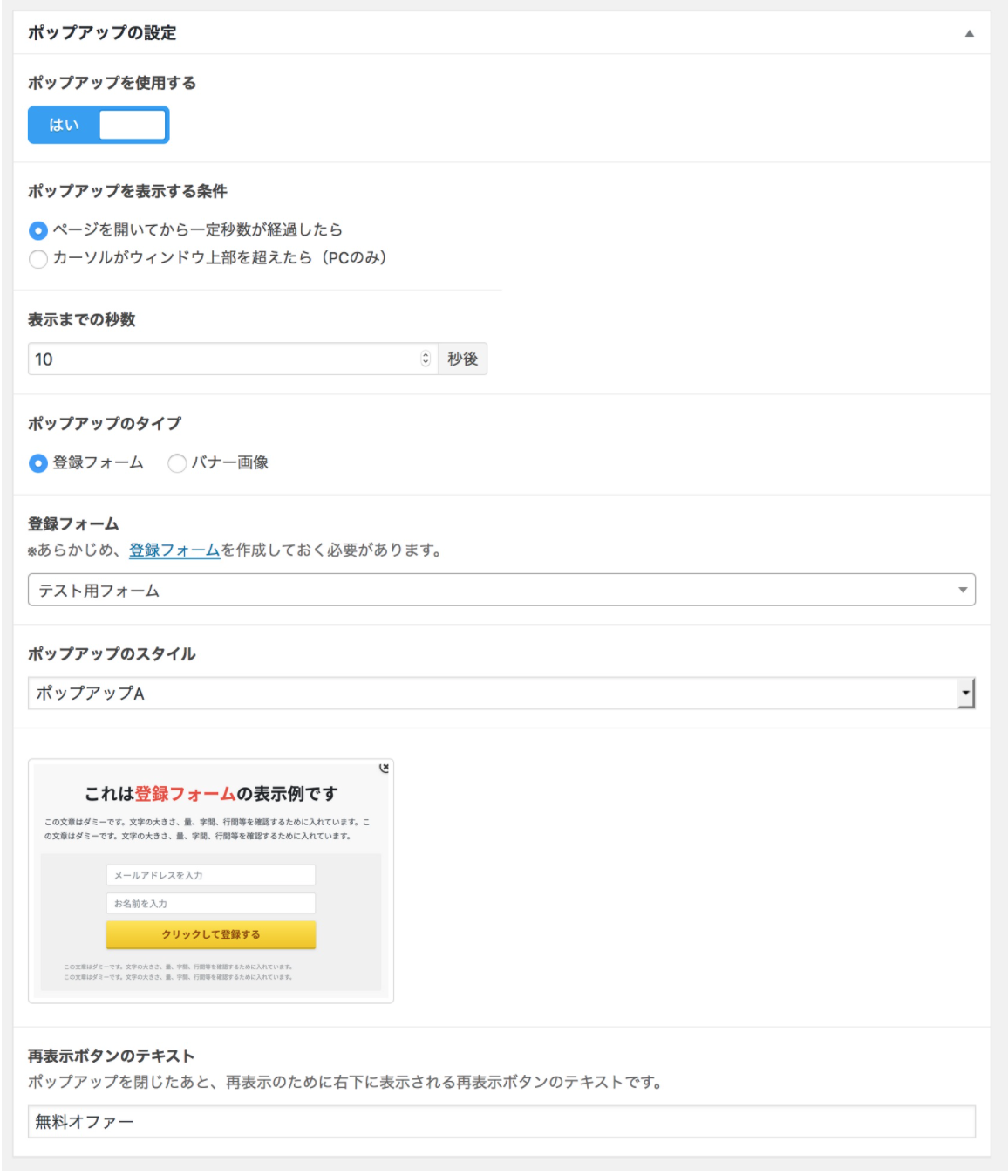Screen dimensions: 1008x1176
Task: Collapse the ポップアップの設定 panel arrow
Action: 969,33
